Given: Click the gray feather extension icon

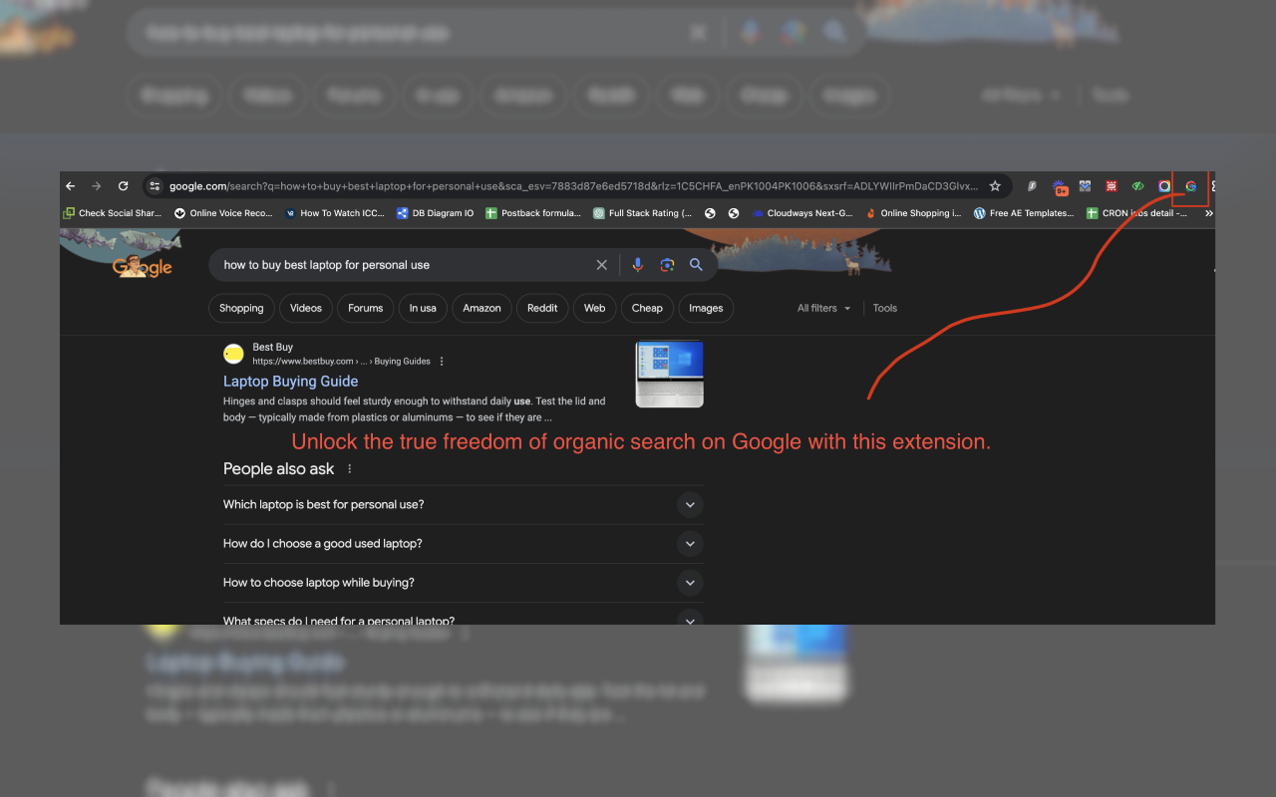Looking at the screenshot, I should point(1033,186).
